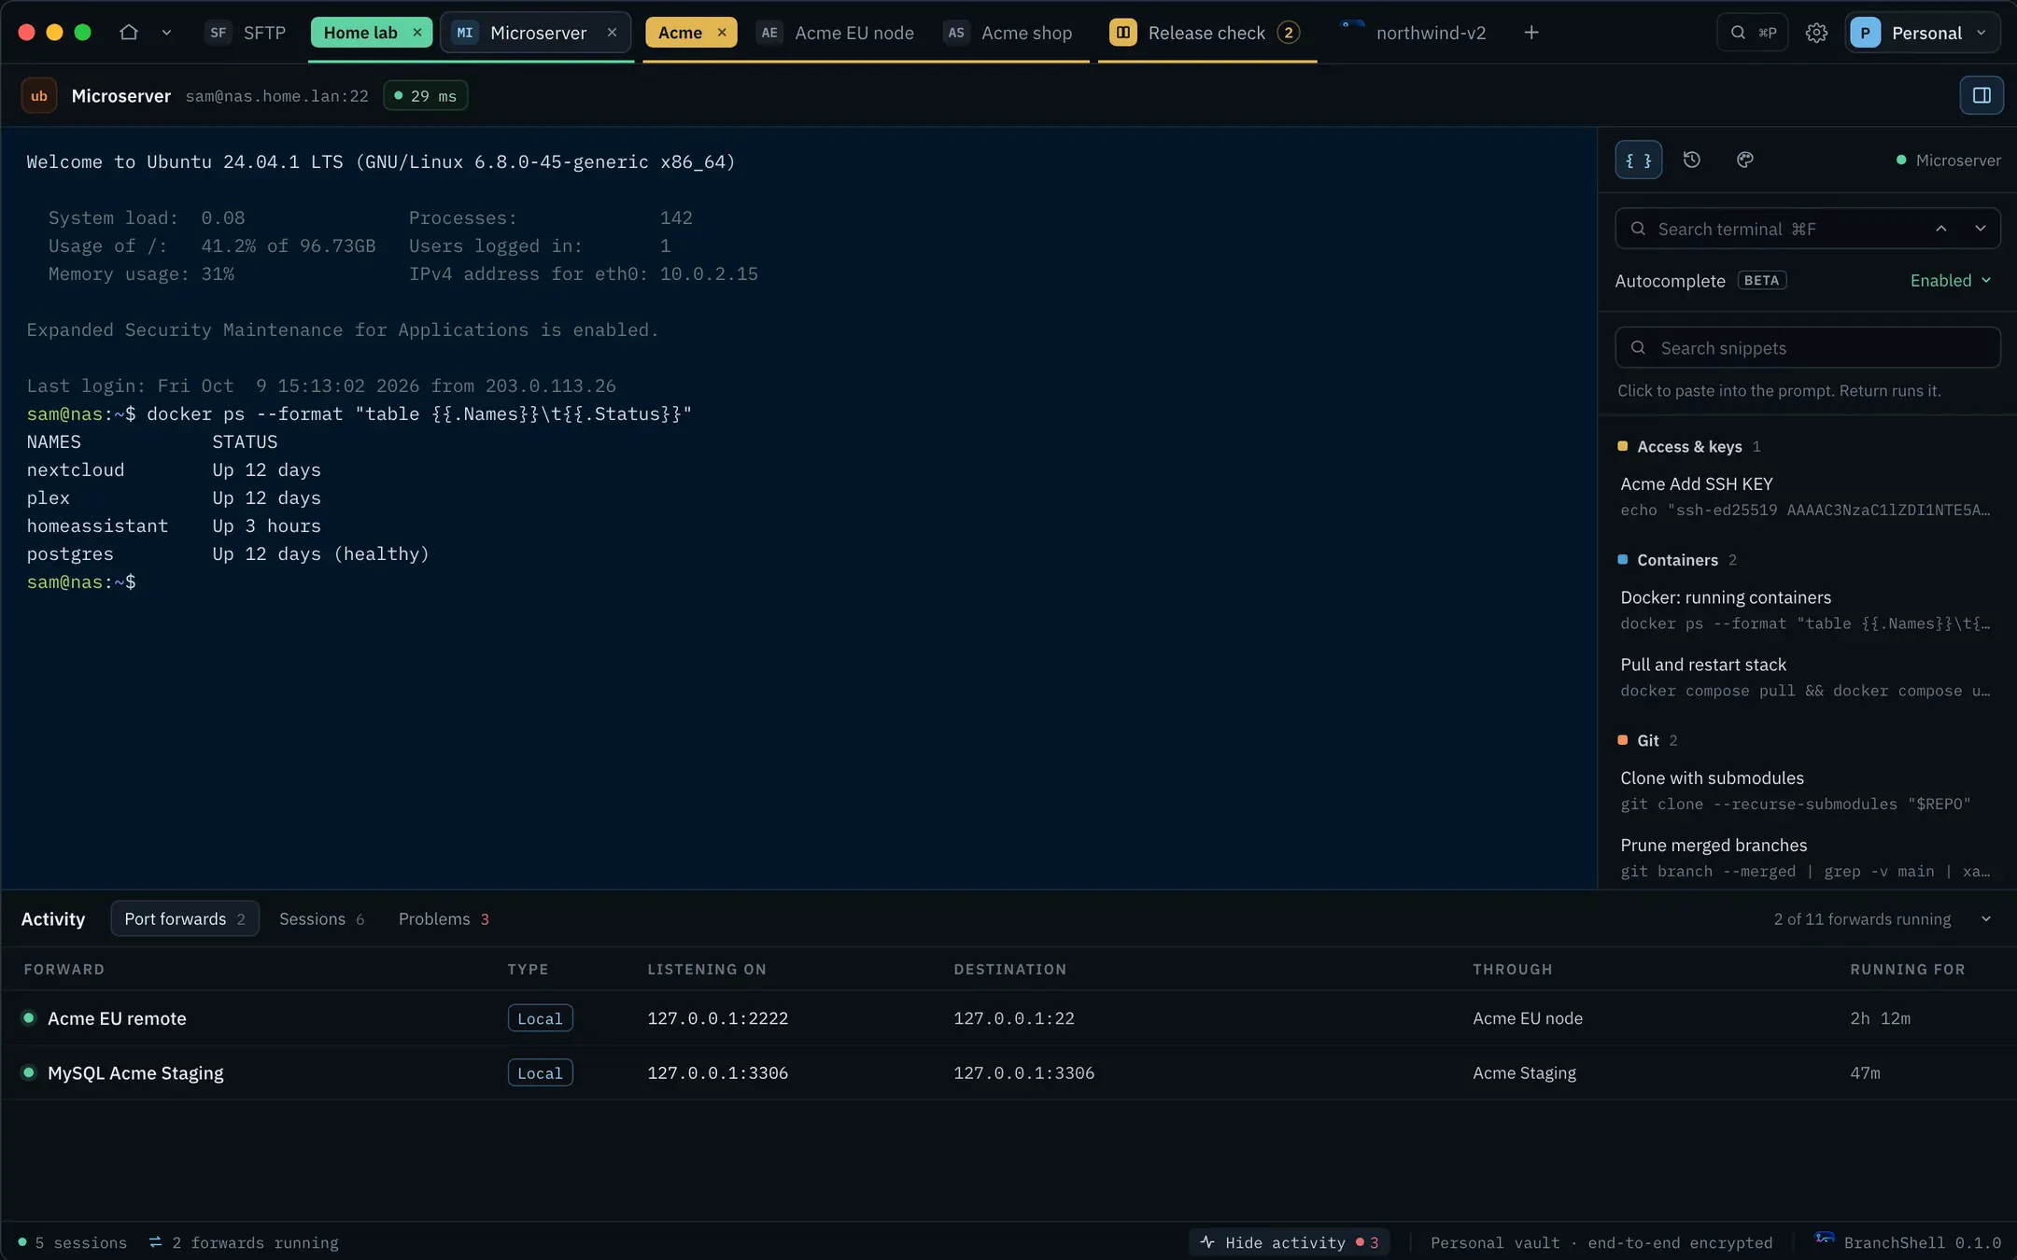Click 2 forwards running status item

[244, 1243]
